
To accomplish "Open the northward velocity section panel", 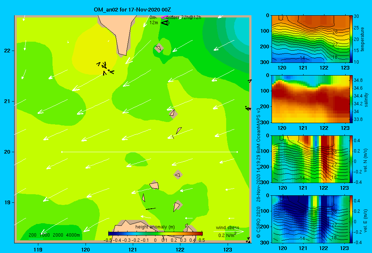I will (311, 159).
